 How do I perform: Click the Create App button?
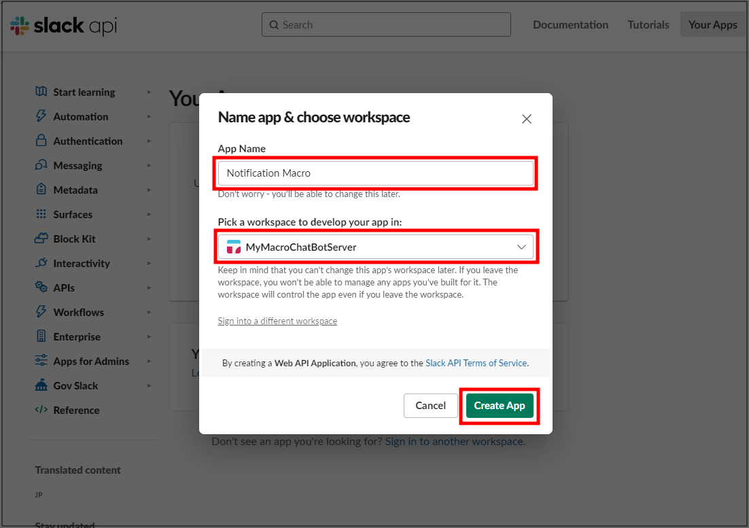(x=499, y=405)
